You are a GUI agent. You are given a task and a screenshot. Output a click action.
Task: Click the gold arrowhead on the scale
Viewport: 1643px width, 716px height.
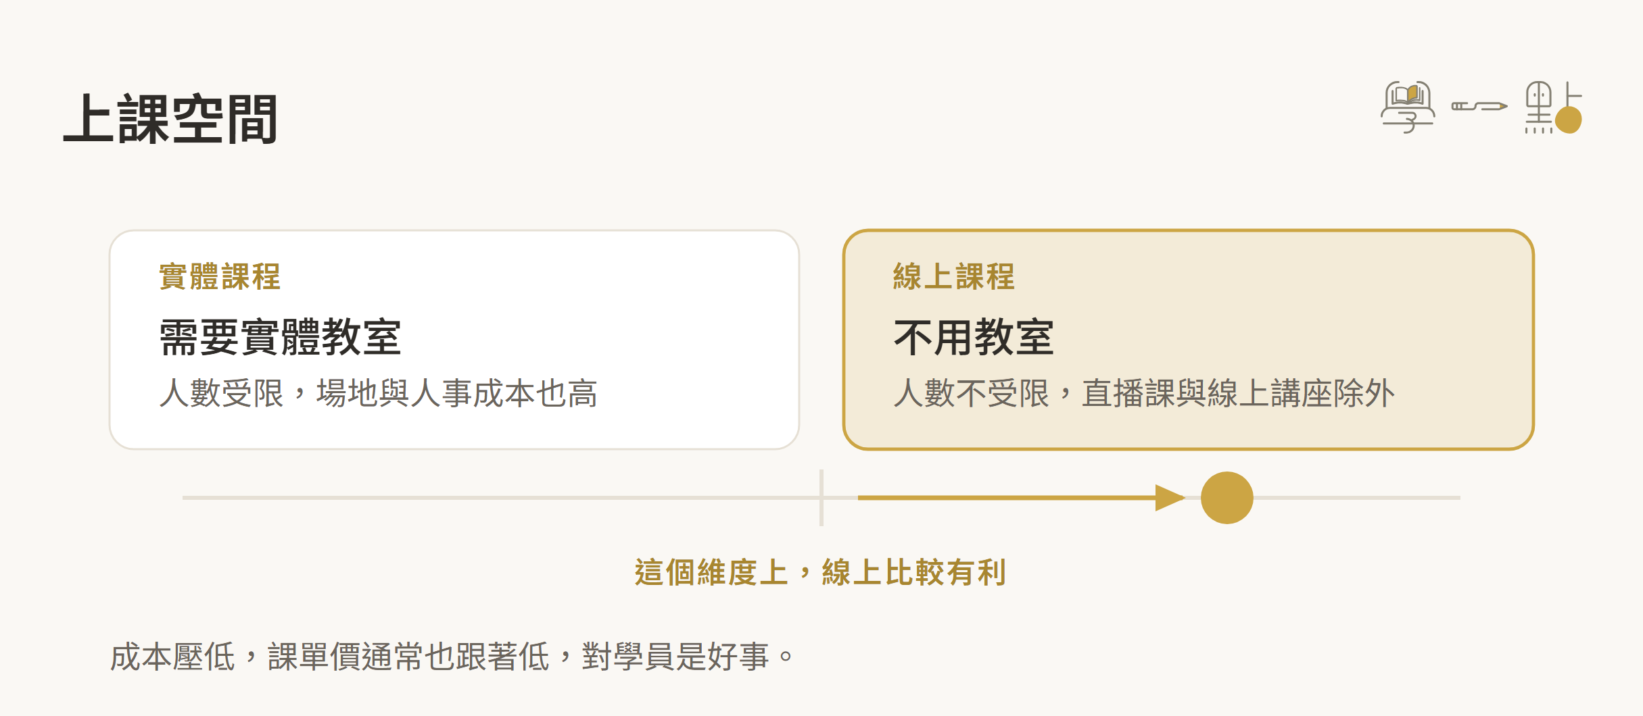click(1170, 498)
